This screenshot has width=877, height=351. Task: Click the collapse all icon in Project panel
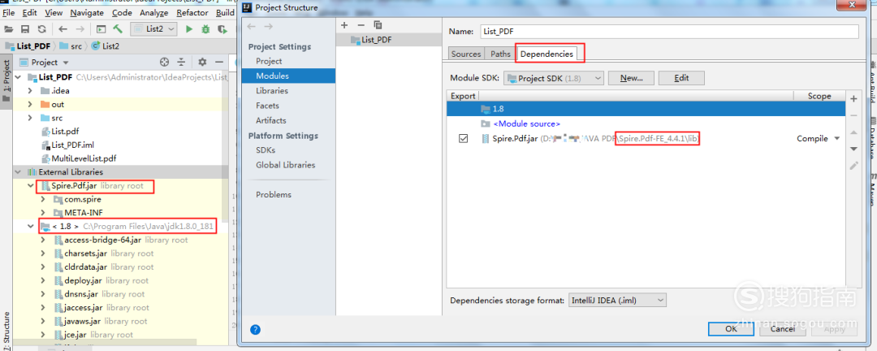click(x=181, y=62)
